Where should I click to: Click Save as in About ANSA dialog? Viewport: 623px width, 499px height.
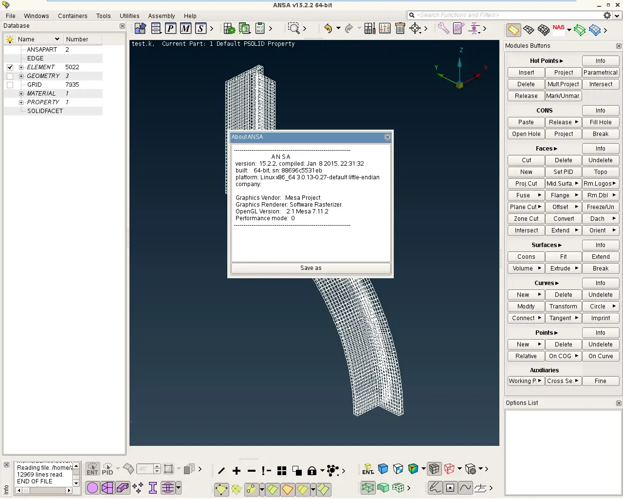click(311, 268)
